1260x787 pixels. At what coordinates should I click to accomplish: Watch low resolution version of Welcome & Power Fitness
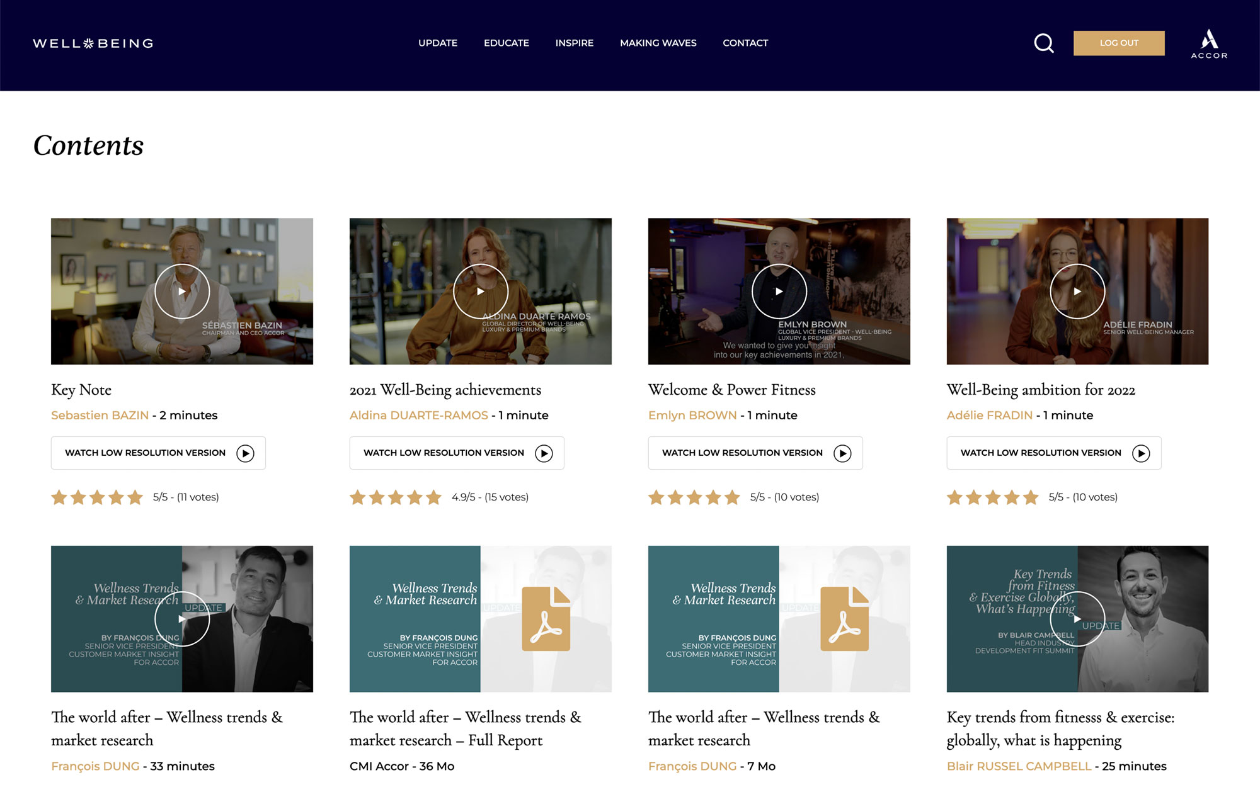click(755, 453)
